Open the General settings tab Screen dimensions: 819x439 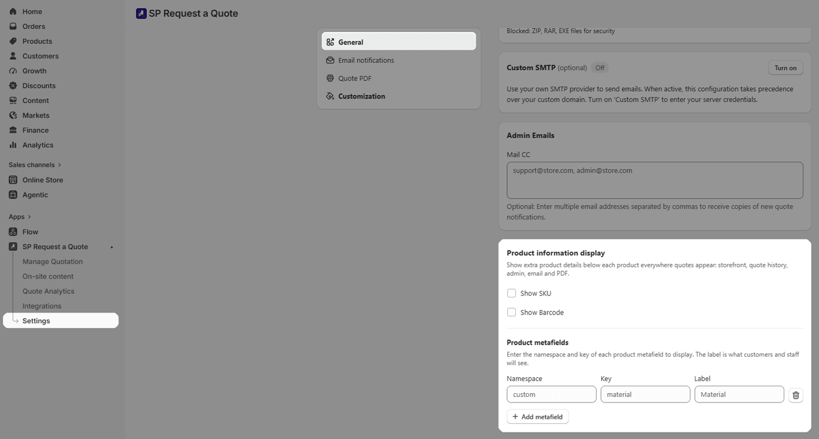tap(399, 42)
